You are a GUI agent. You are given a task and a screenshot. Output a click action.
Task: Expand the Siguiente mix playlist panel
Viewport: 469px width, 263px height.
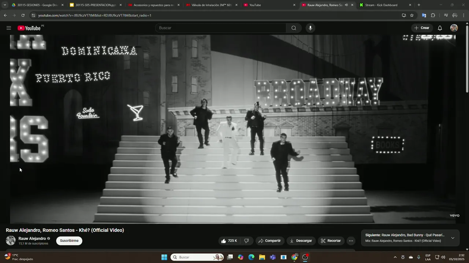tap(453, 238)
